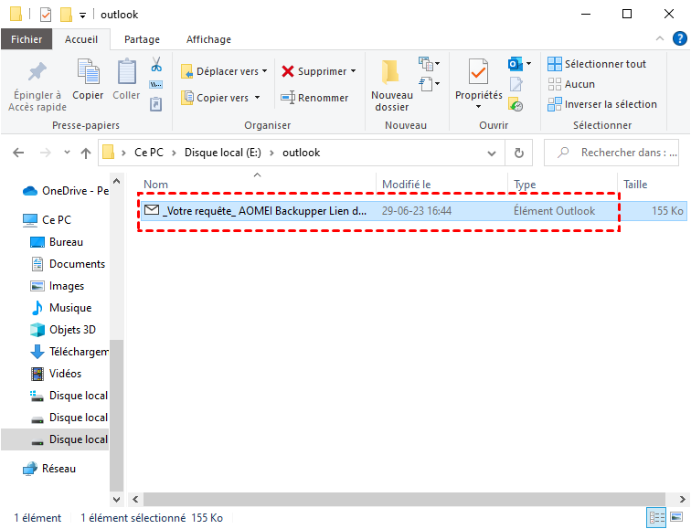Open Vidéos in navigation pane
The image size is (691, 529).
point(56,374)
